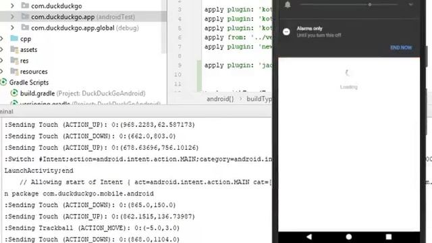The image size is (432, 243).
Task: Click the android{} breadcrumb in editor
Action: [220, 99]
